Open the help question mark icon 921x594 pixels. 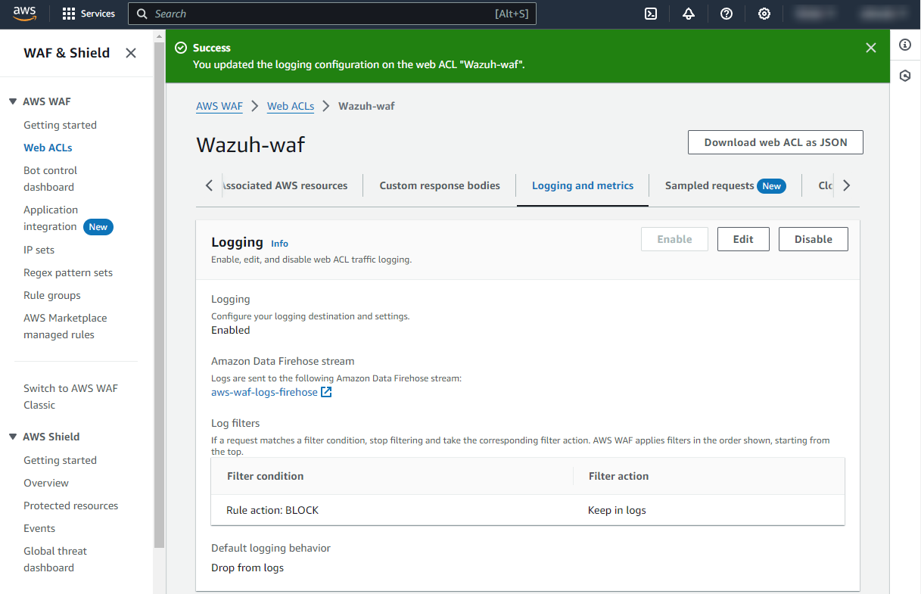click(727, 14)
